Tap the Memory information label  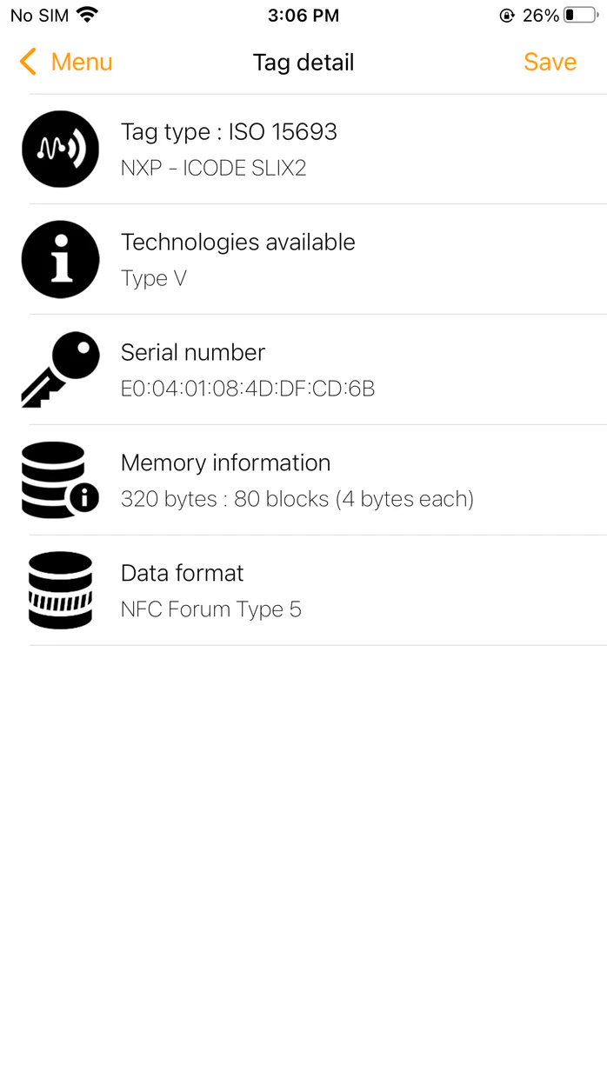(x=225, y=462)
